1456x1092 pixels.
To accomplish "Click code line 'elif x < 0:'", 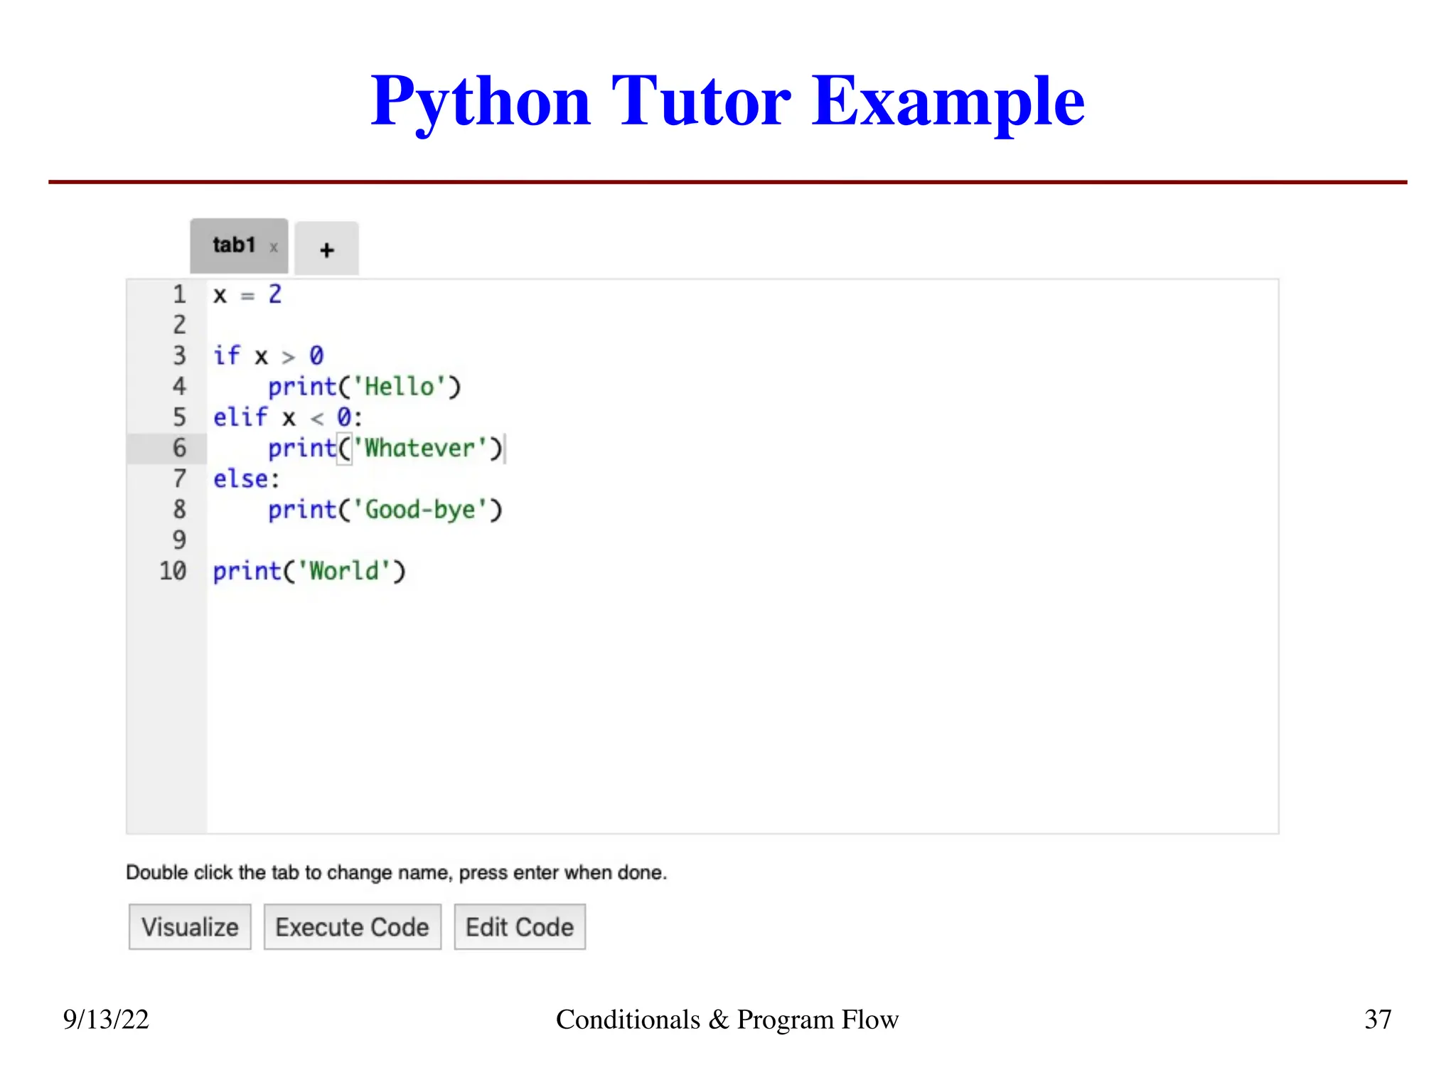I will coord(288,417).
